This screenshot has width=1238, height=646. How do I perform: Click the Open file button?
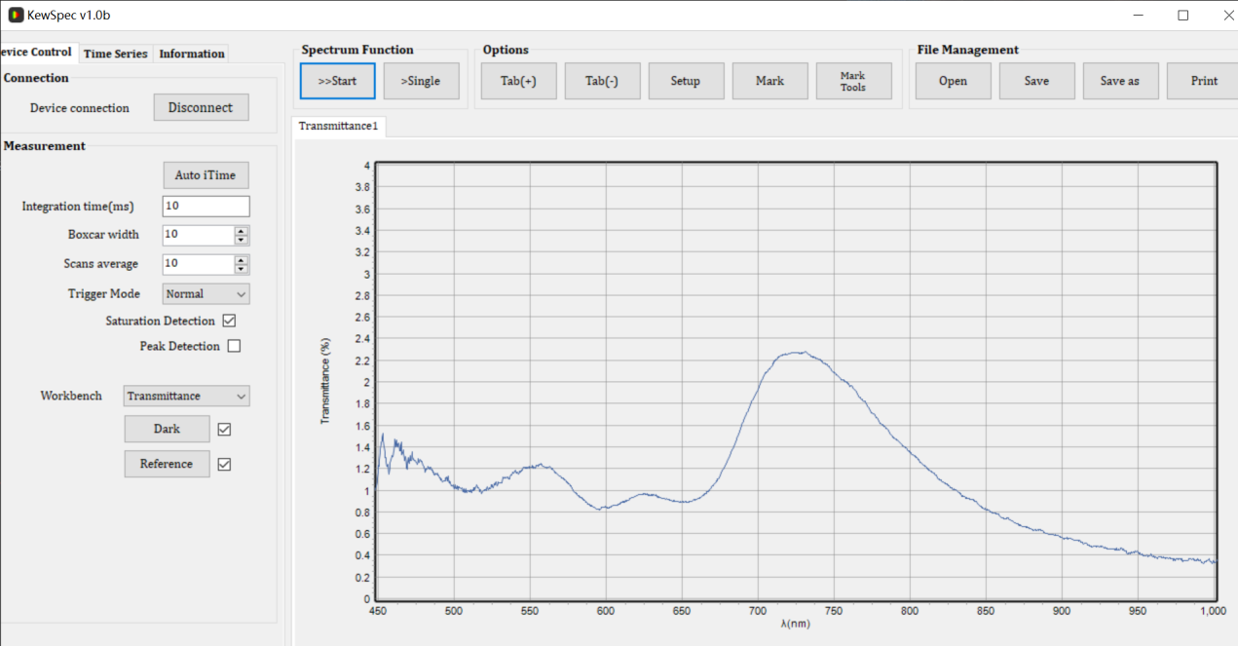(953, 81)
